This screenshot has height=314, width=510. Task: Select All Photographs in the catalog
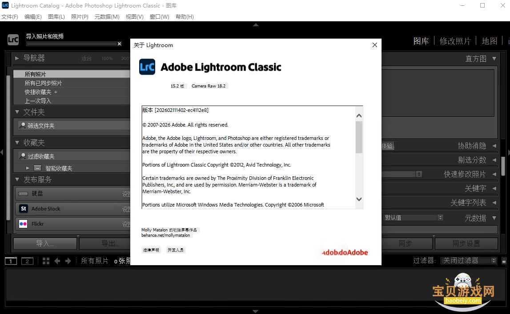click(72, 74)
